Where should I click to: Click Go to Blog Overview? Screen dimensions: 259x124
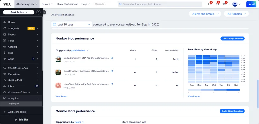point(232,38)
